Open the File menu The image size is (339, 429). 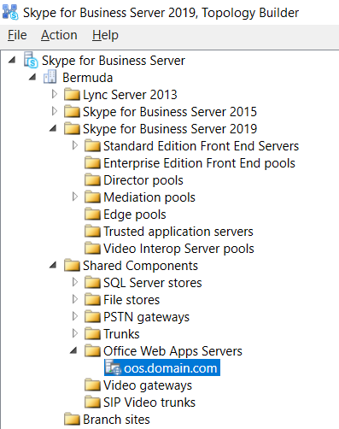[17, 35]
